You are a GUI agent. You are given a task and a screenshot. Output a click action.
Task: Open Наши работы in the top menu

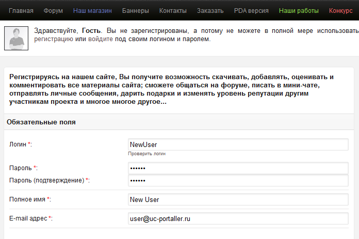(299, 11)
